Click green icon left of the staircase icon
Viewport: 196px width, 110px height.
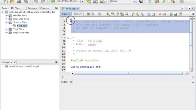[x=171, y=14]
